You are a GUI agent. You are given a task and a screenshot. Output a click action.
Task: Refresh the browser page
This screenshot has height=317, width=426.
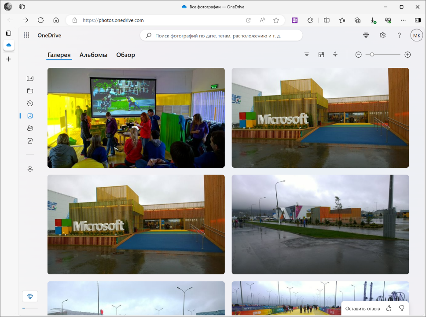41,20
